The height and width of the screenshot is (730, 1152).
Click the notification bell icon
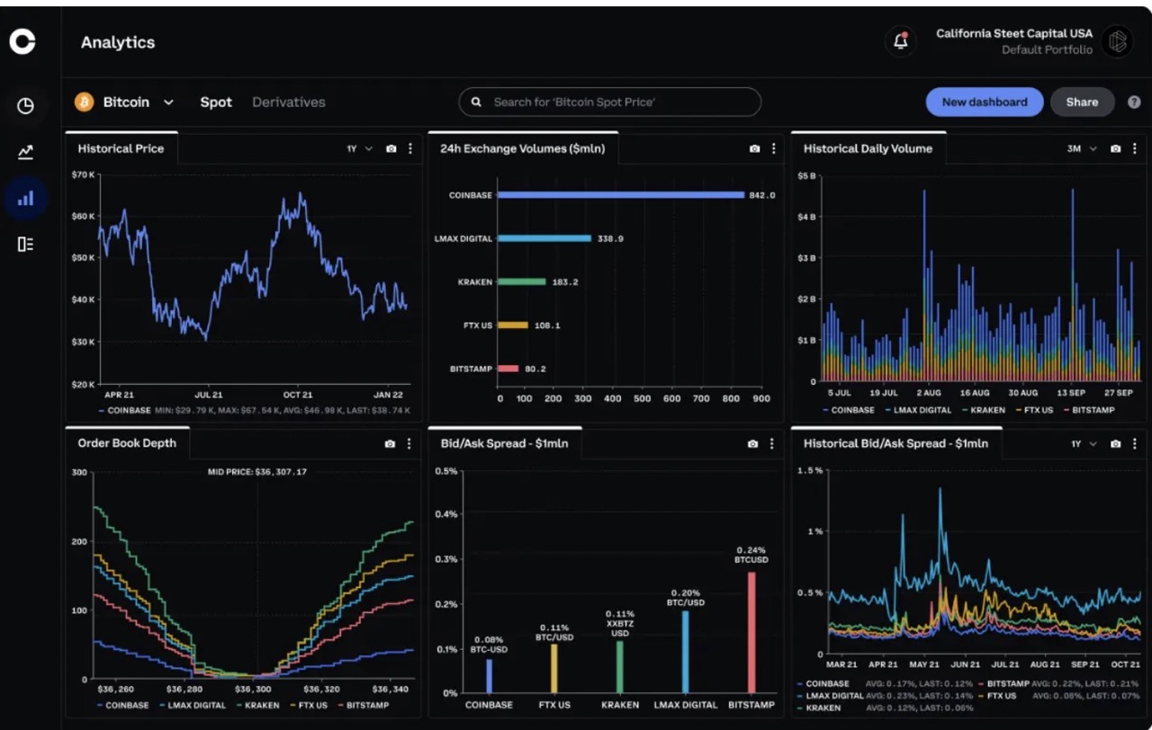point(900,41)
